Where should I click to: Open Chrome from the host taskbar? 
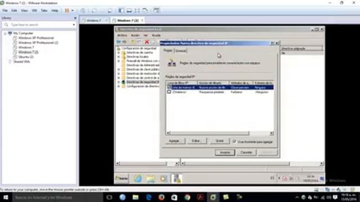tap(187, 197)
